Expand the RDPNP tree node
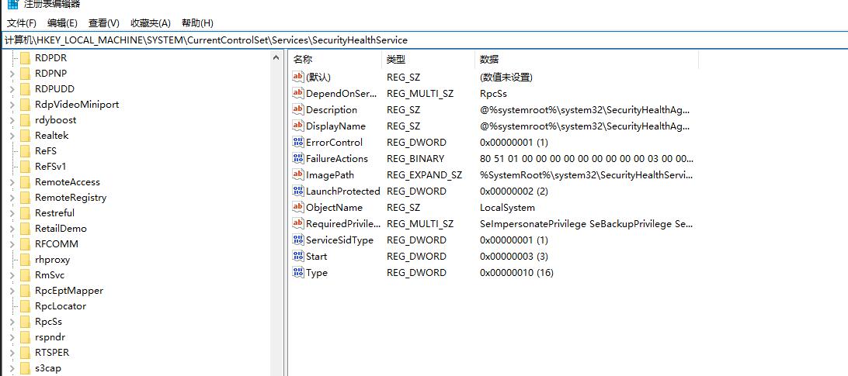The width and height of the screenshot is (848, 376). [x=12, y=74]
